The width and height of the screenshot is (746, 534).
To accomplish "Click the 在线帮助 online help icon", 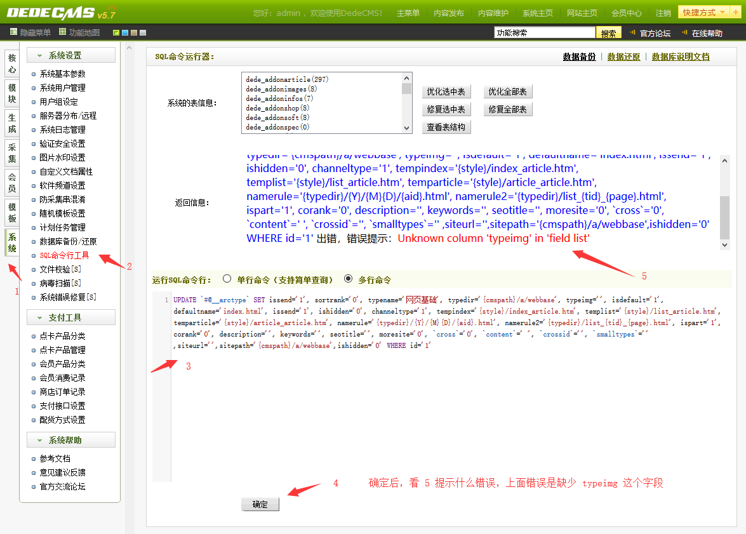I will 684,33.
